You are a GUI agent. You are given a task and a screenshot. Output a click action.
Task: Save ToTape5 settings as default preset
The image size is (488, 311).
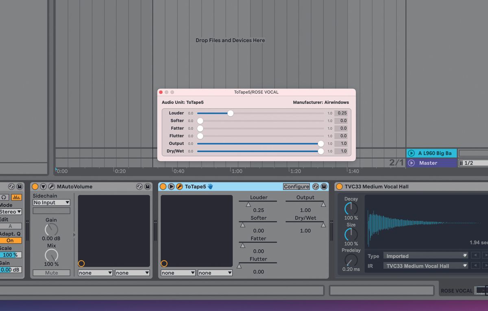(324, 186)
